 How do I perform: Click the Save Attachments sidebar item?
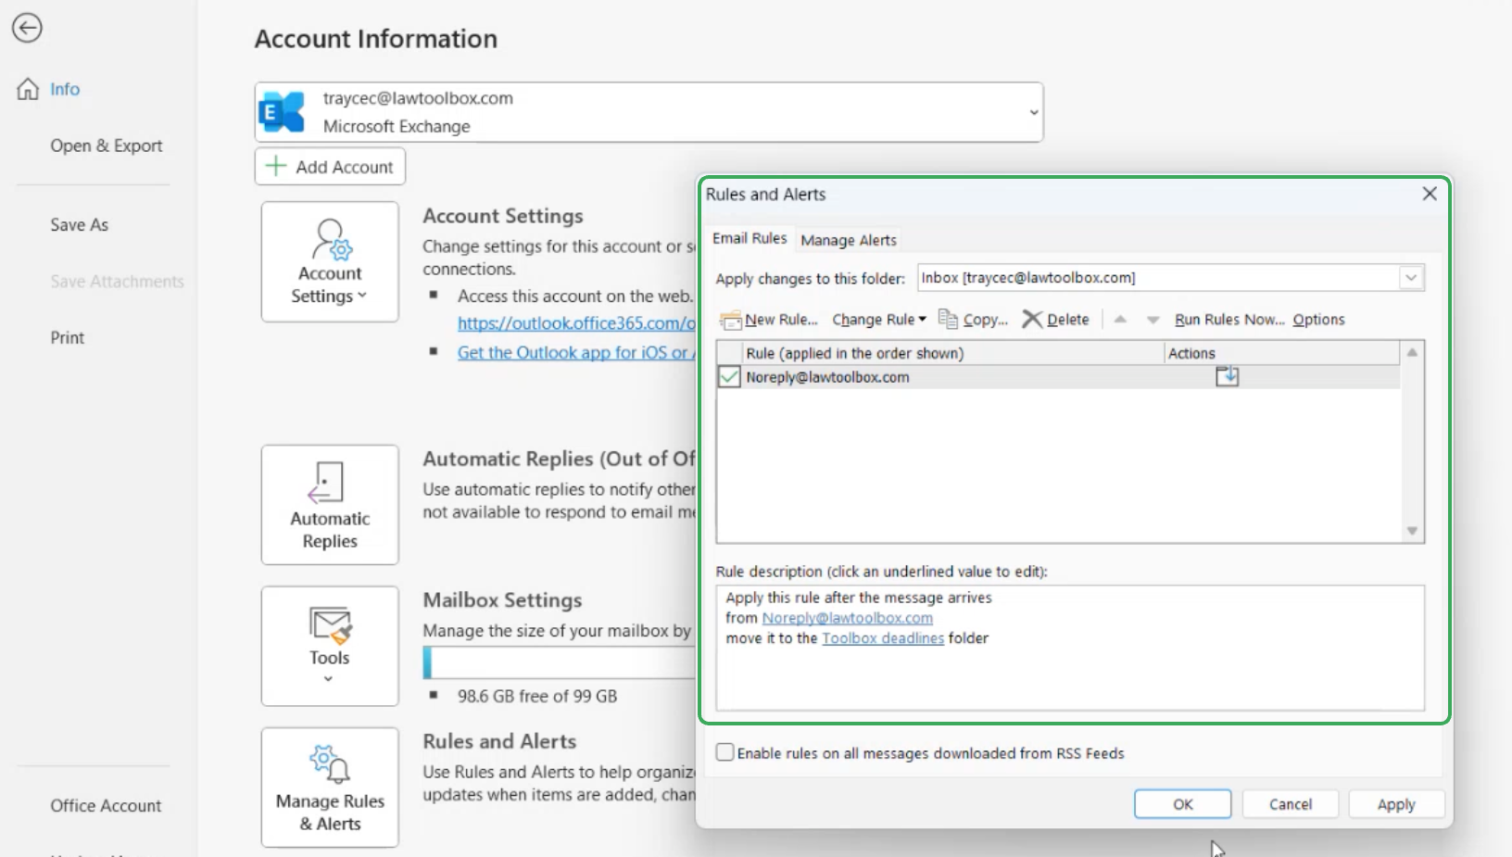pyautogui.click(x=118, y=281)
